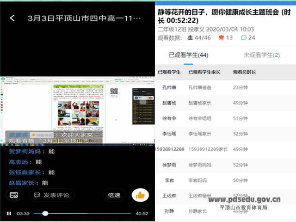296x222 pixels.
Task: Select the student row 徐梦雨
Action: click(x=169, y=164)
